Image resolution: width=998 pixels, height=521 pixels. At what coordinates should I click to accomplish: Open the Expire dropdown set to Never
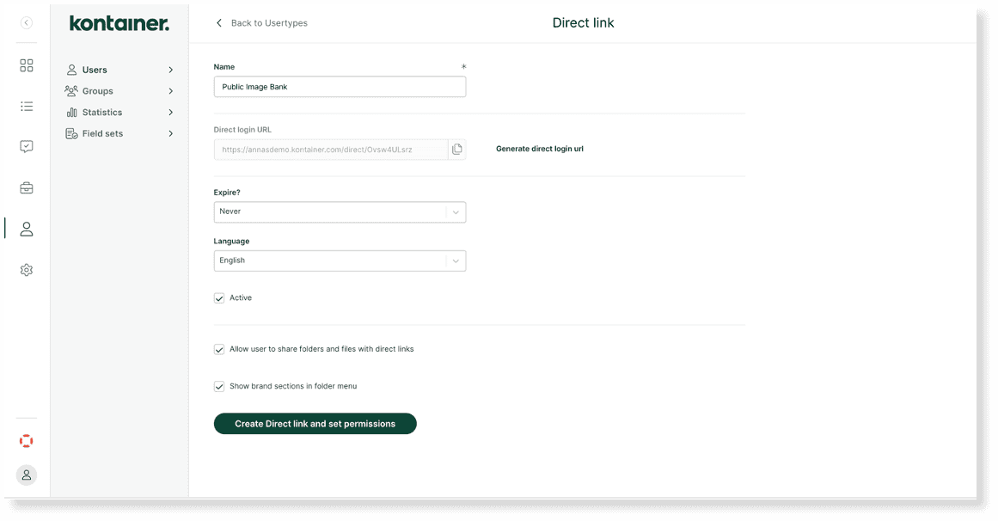tap(340, 211)
